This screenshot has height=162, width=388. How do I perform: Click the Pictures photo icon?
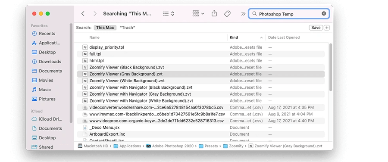click(34, 99)
